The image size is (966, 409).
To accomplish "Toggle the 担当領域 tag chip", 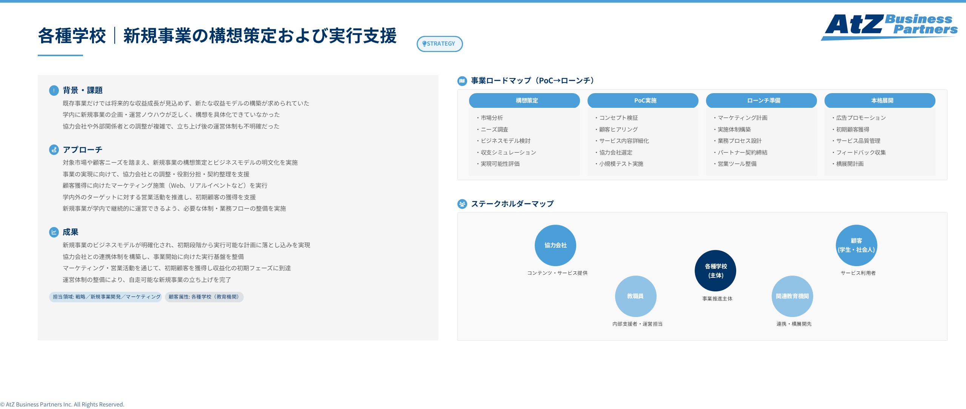I will 105,297.
